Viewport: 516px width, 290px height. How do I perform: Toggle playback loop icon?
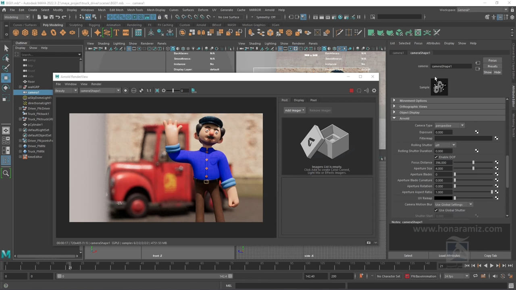476,276
